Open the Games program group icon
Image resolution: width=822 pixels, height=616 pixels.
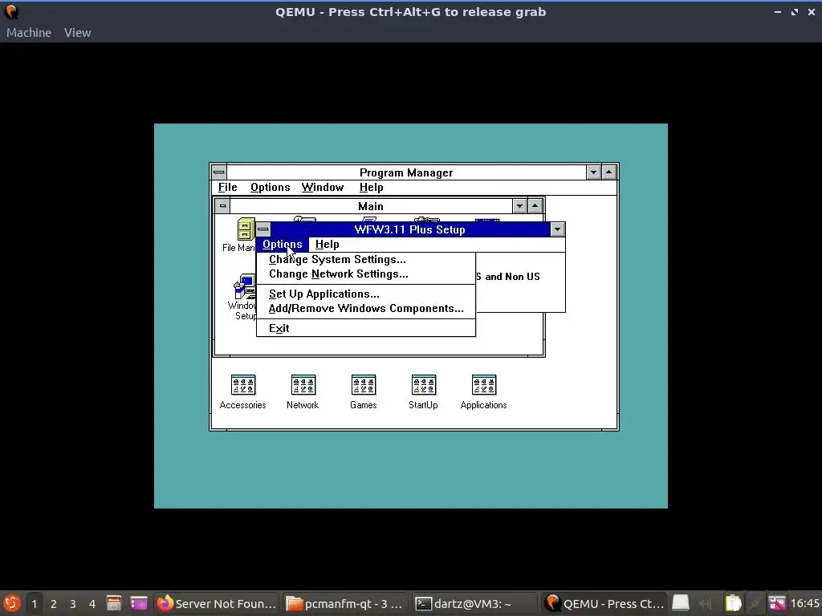(x=364, y=385)
